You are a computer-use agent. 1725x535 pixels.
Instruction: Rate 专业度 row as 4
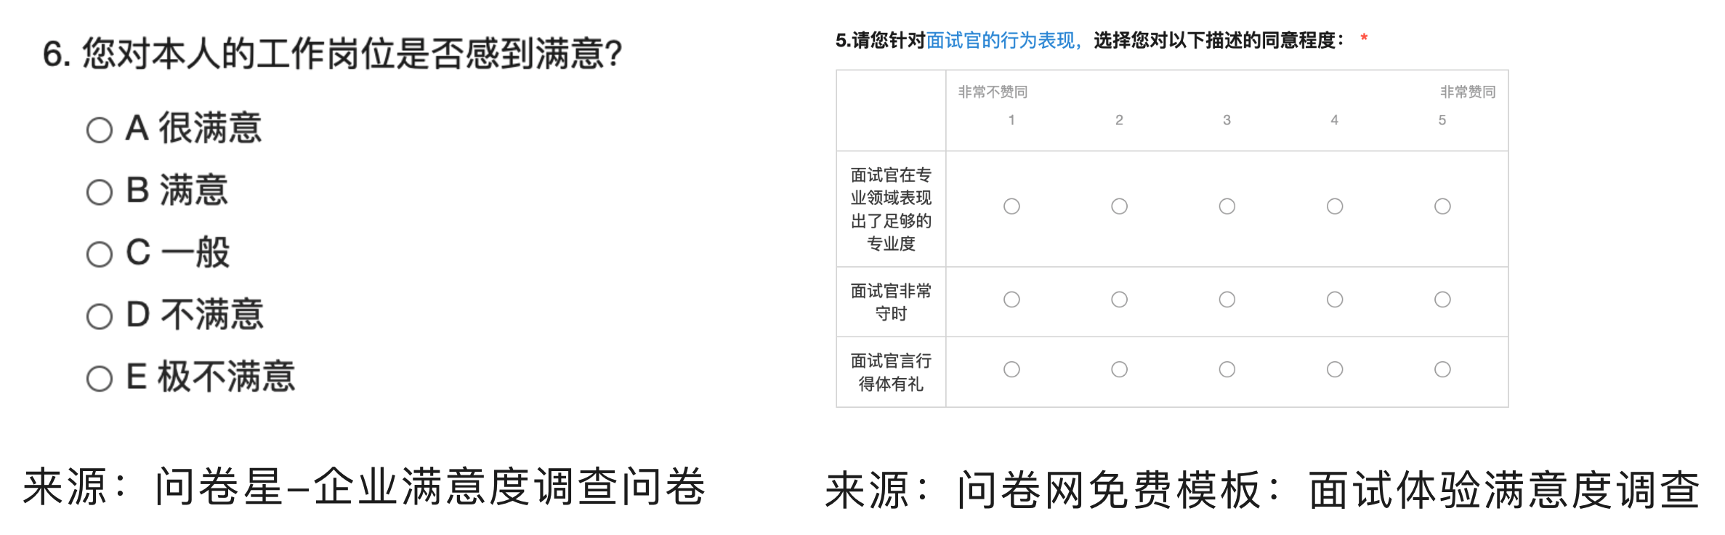(1334, 206)
